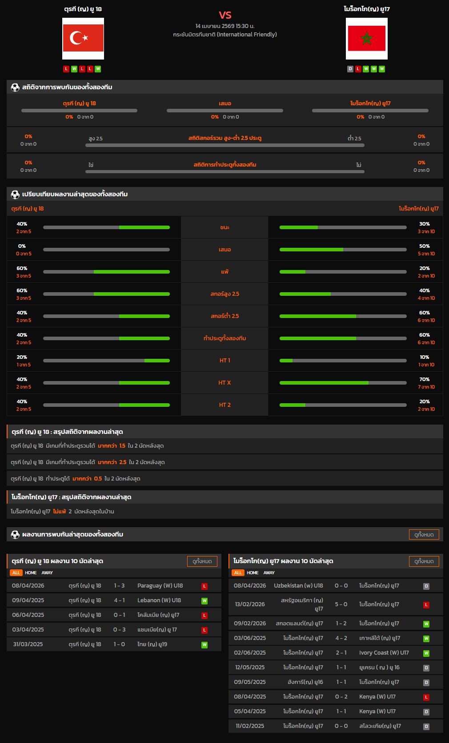Open view-all button for Morocco's last 10 matches
This screenshot has height=743, width=449.
424,561
